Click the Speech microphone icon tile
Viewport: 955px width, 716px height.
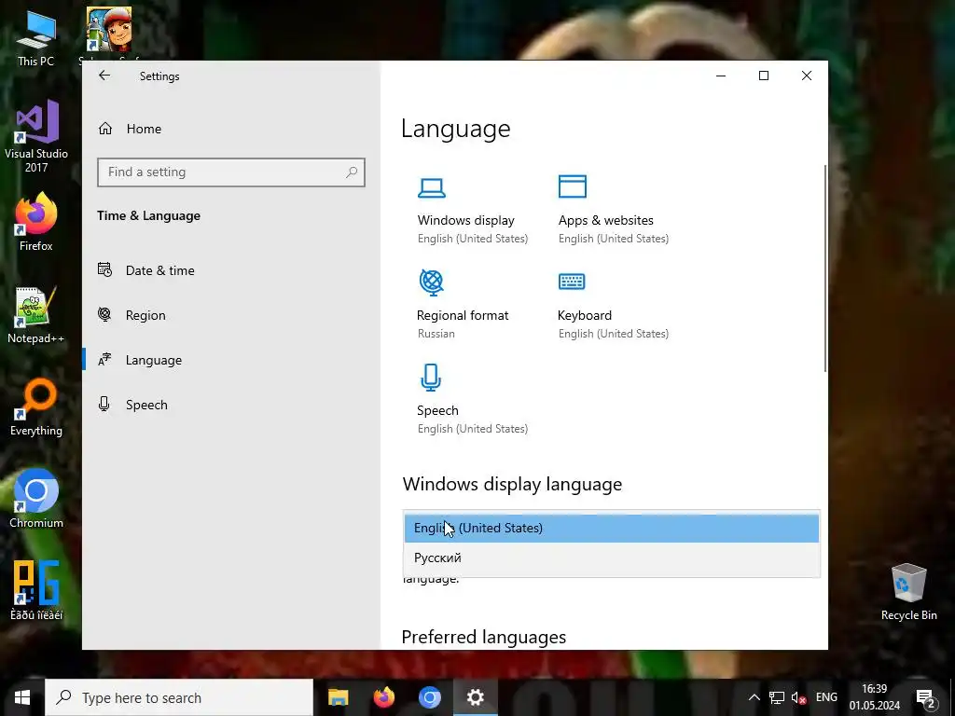pyautogui.click(x=431, y=377)
